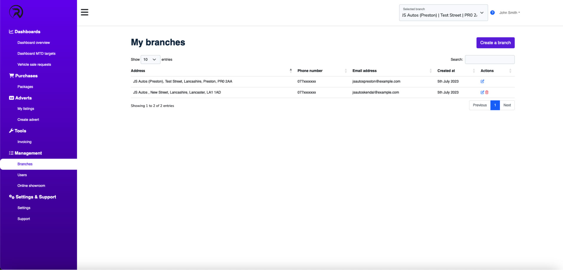Click Next in the table pagination

(x=507, y=105)
